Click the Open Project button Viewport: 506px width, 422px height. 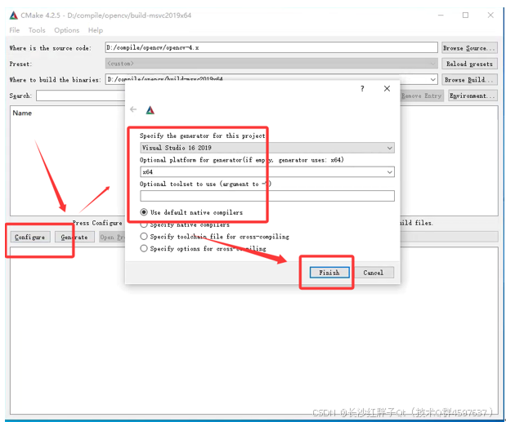click(112, 237)
